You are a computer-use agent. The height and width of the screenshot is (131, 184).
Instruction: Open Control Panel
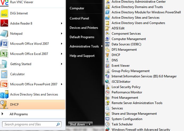[x=79, y=18]
